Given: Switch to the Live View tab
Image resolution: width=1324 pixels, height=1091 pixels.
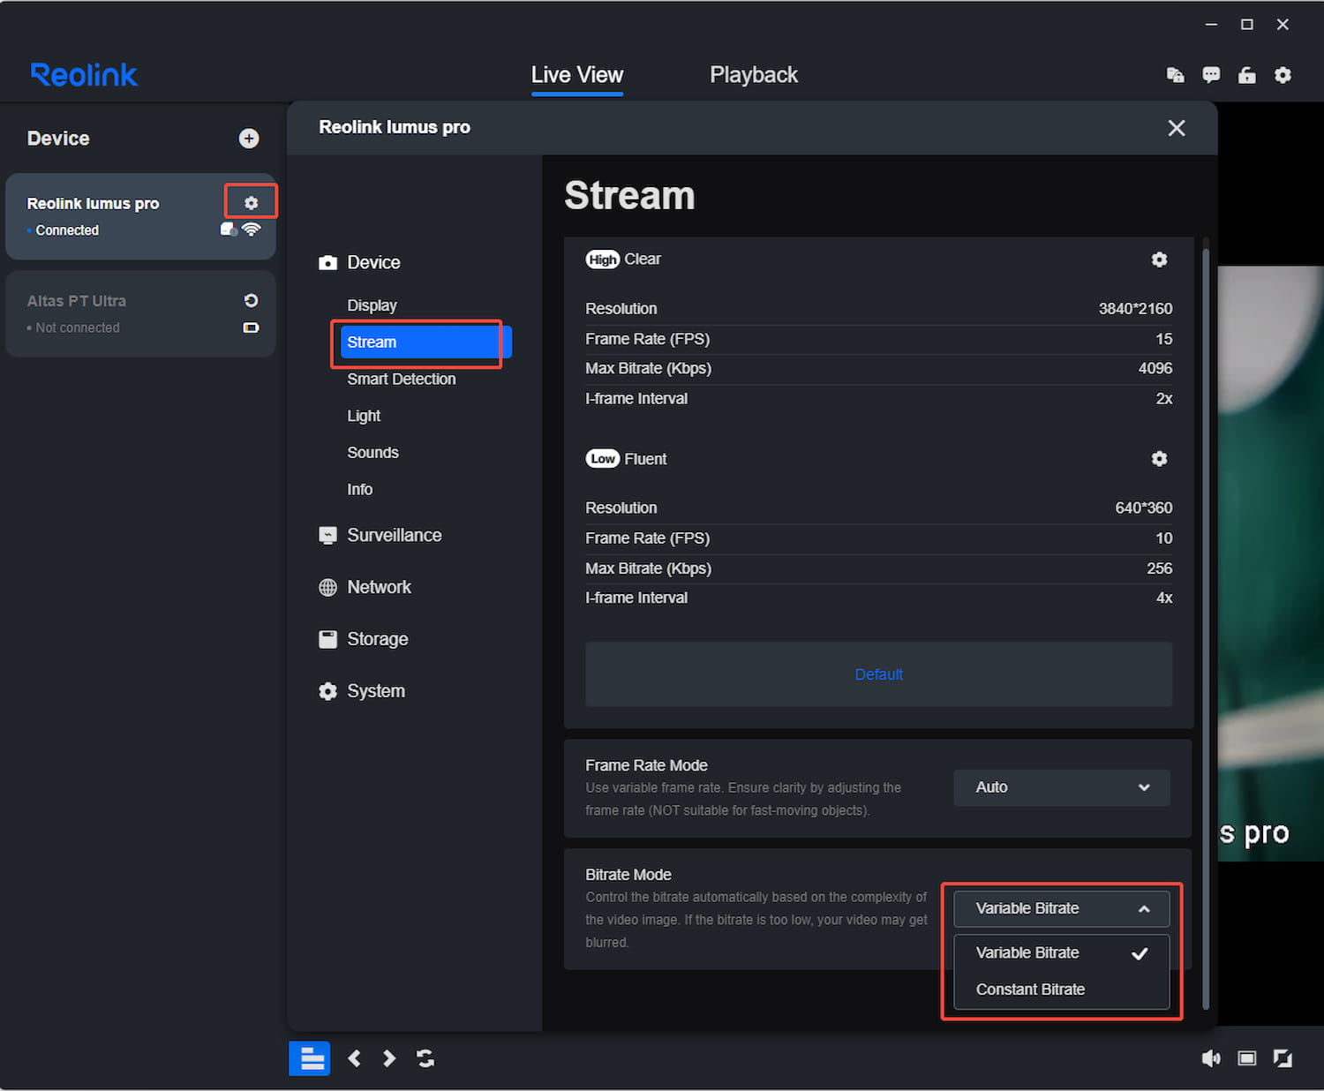Looking at the screenshot, I should [577, 76].
